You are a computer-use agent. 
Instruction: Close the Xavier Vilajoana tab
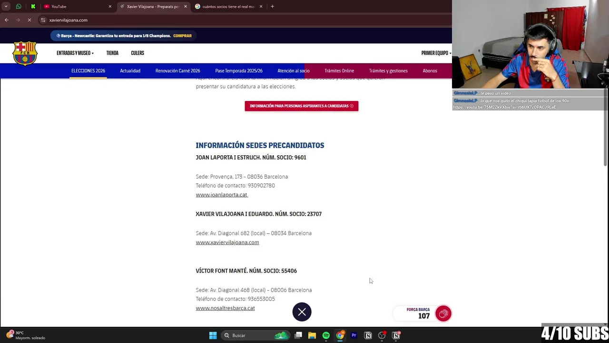[x=185, y=6]
